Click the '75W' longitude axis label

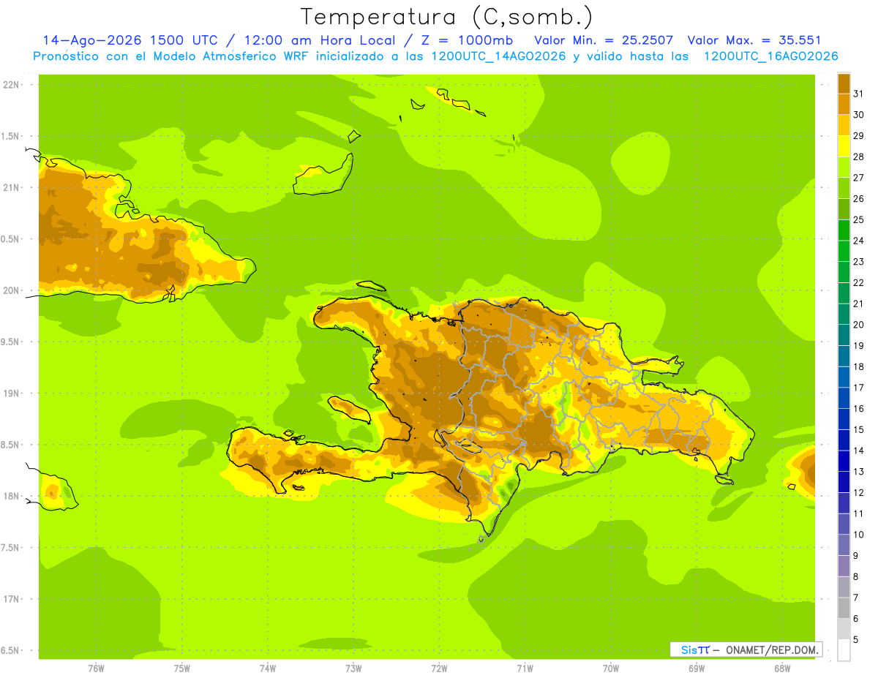coord(182,668)
